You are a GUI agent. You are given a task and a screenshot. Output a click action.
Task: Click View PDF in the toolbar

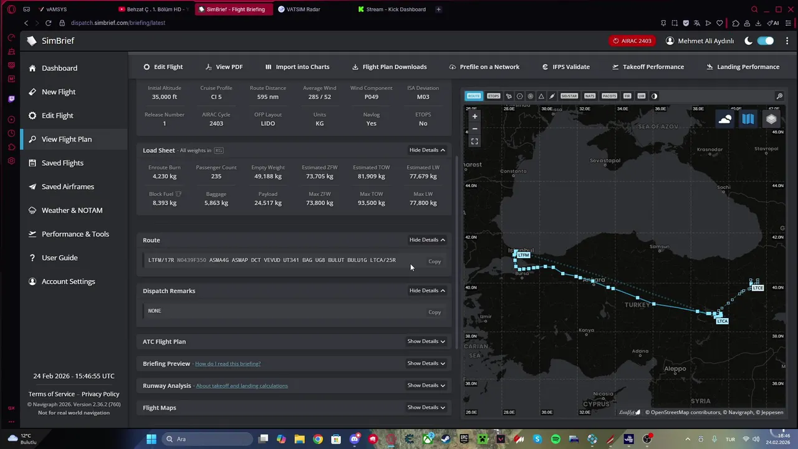point(223,67)
